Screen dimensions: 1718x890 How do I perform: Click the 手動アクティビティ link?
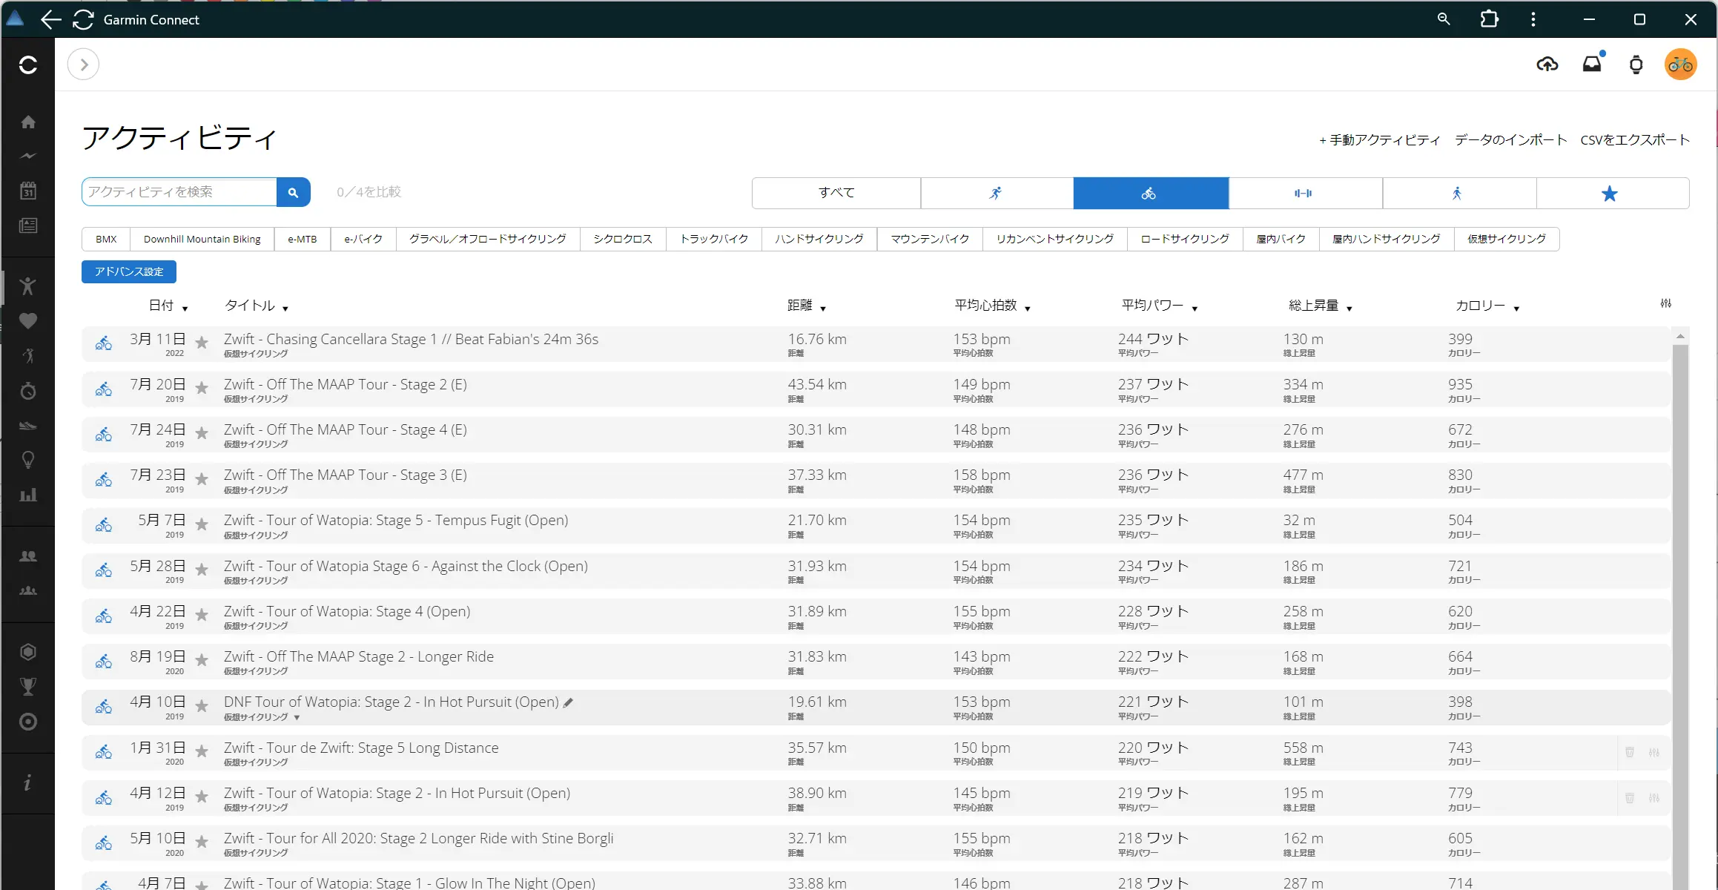click(1379, 140)
